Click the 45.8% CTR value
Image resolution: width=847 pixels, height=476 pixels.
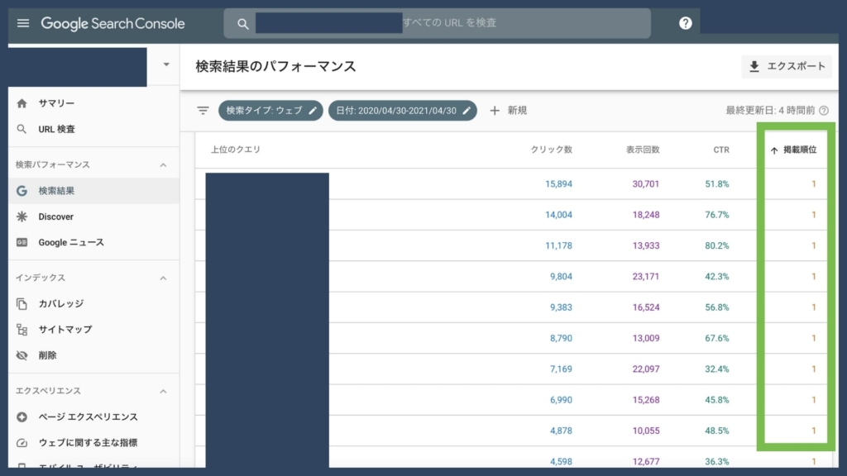click(x=717, y=400)
